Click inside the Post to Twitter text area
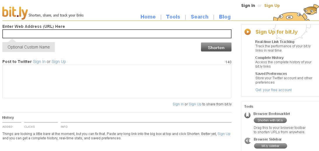 (x=117, y=82)
